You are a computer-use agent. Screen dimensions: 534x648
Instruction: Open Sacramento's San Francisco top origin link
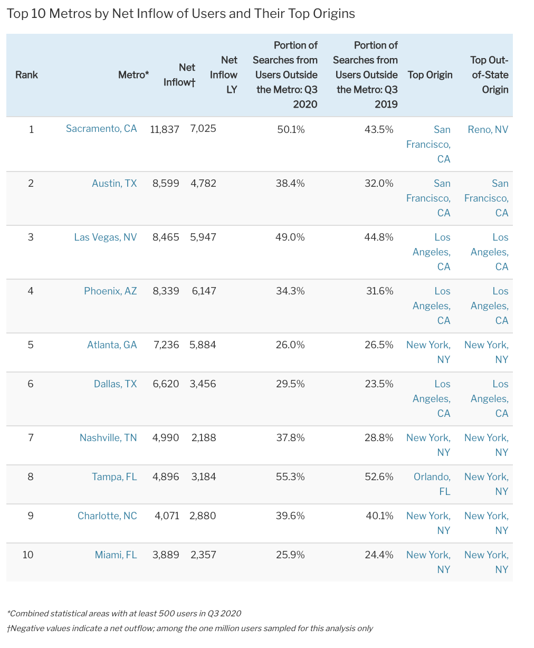pos(428,144)
